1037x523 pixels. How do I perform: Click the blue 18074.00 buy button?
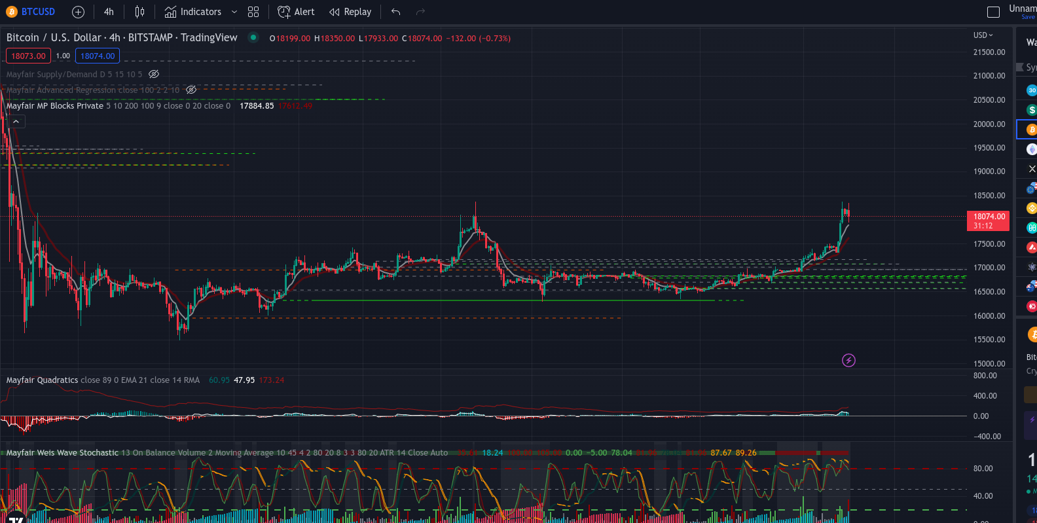click(98, 56)
